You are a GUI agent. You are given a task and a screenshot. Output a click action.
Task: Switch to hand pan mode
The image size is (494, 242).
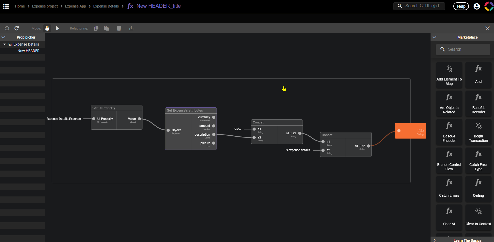click(x=47, y=28)
